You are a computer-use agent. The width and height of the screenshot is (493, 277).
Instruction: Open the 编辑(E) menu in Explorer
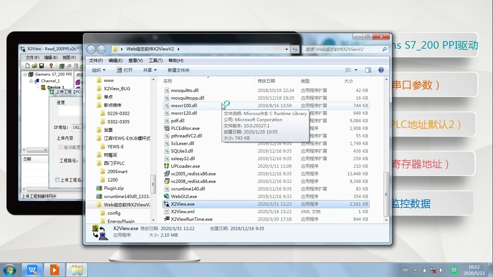coord(116,60)
